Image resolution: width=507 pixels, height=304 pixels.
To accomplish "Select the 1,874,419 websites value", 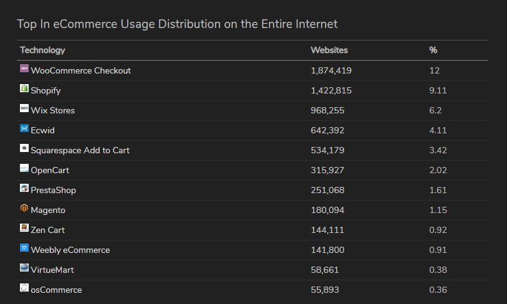I will click(331, 71).
